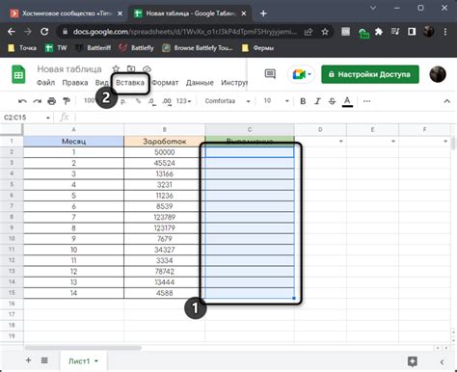The width and height of the screenshot is (457, 372).
Task: Open the Данные menu
Action: [200, 83]
